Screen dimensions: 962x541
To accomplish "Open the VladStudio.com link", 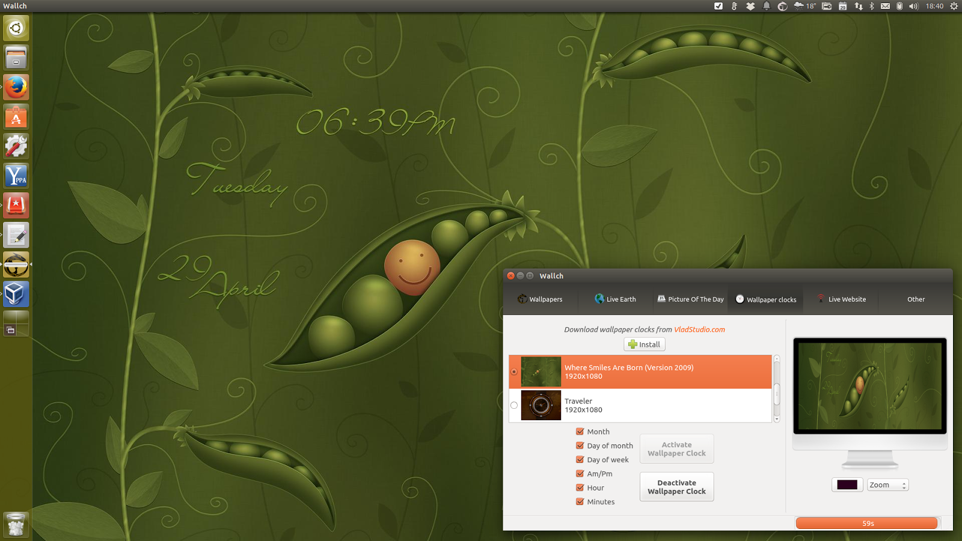I will [699, 329].
